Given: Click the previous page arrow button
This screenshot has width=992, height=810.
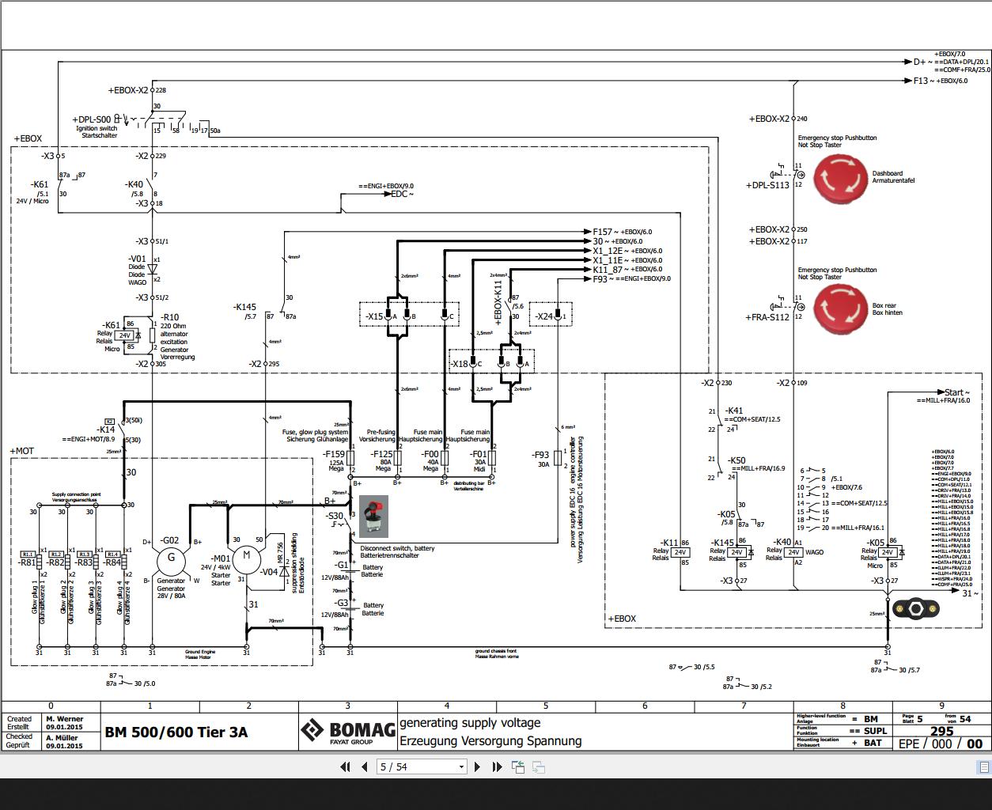Looking at the screenshot, I should 363,766.
